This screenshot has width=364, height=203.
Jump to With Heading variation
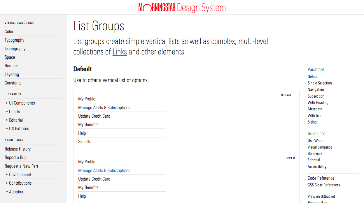(318, 103)
